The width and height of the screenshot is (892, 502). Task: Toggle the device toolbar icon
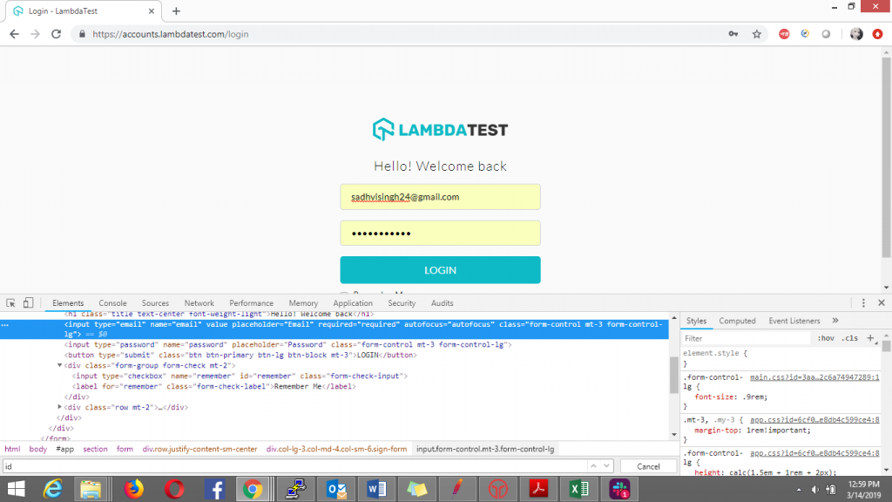[x=28, y=302]
